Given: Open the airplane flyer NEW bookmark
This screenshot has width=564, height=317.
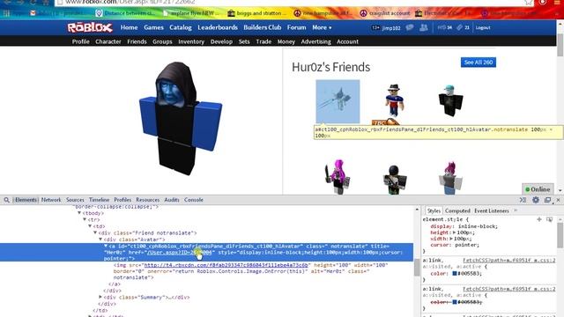Looking at the screenshot, I should pyautogui.click(x=191, y=13).
